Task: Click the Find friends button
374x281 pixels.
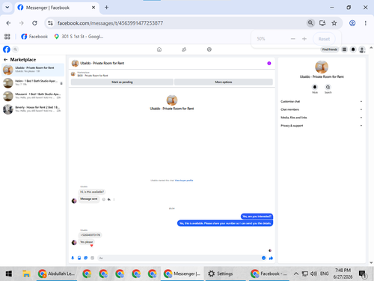Action: point(329,49)
